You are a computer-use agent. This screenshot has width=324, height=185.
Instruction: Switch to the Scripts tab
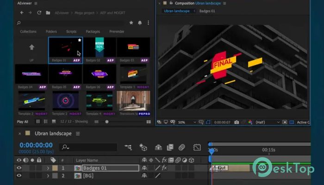point(71,31)
